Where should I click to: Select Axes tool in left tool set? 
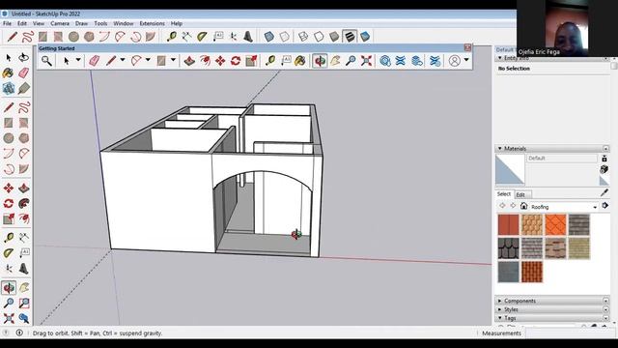(x=9, y=269)
